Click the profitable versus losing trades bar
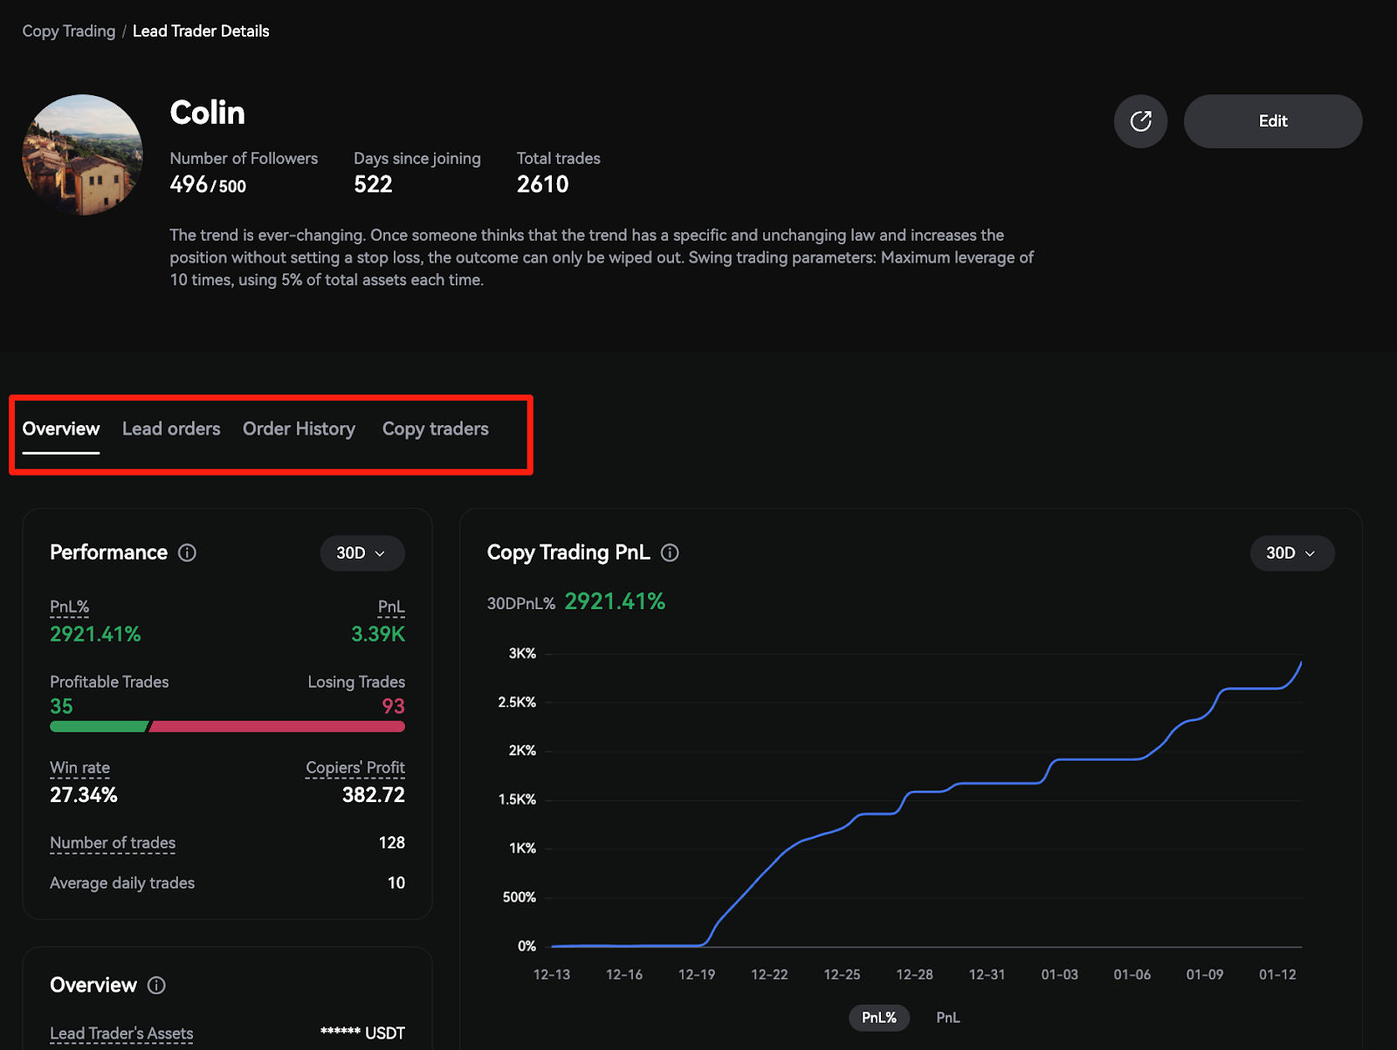This screenshot has height=1050, width=1397. point(227,727)
